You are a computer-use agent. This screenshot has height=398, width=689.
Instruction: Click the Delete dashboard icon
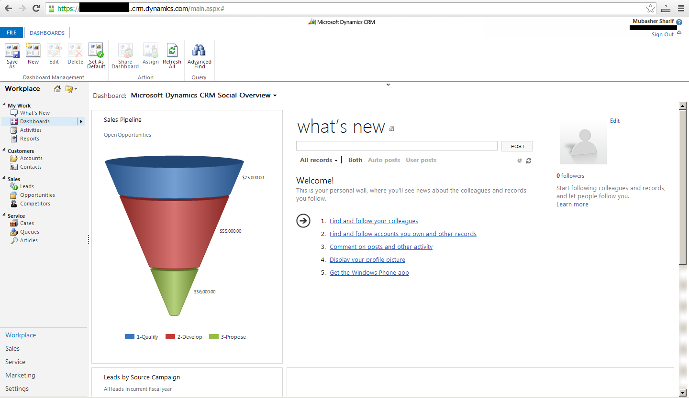[75, 51]
